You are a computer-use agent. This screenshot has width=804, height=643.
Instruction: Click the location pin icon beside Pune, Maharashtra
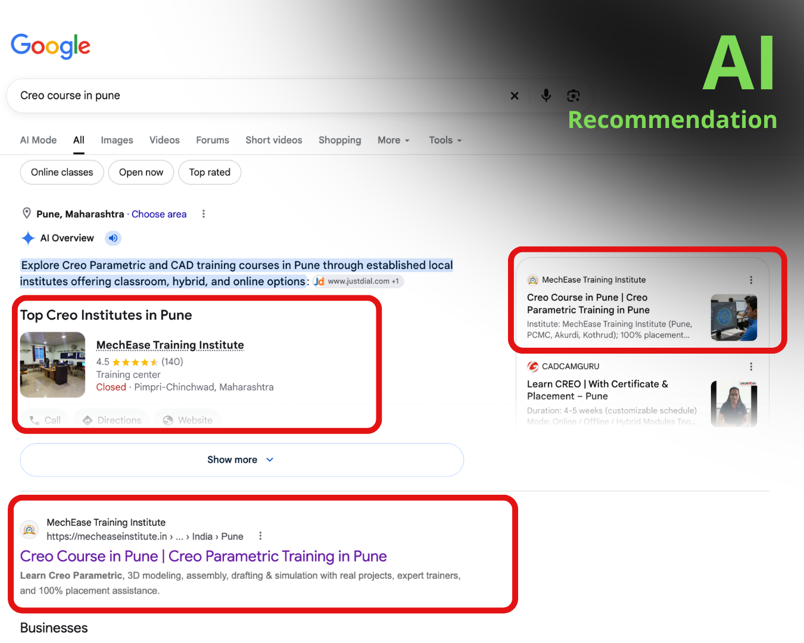click(x=27, y=213)
